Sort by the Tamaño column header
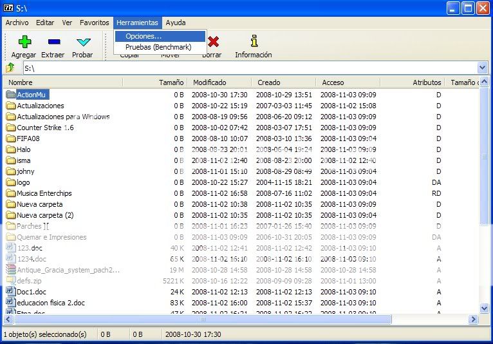Viewport: 493px width, 344px height. tap(155, 82)
